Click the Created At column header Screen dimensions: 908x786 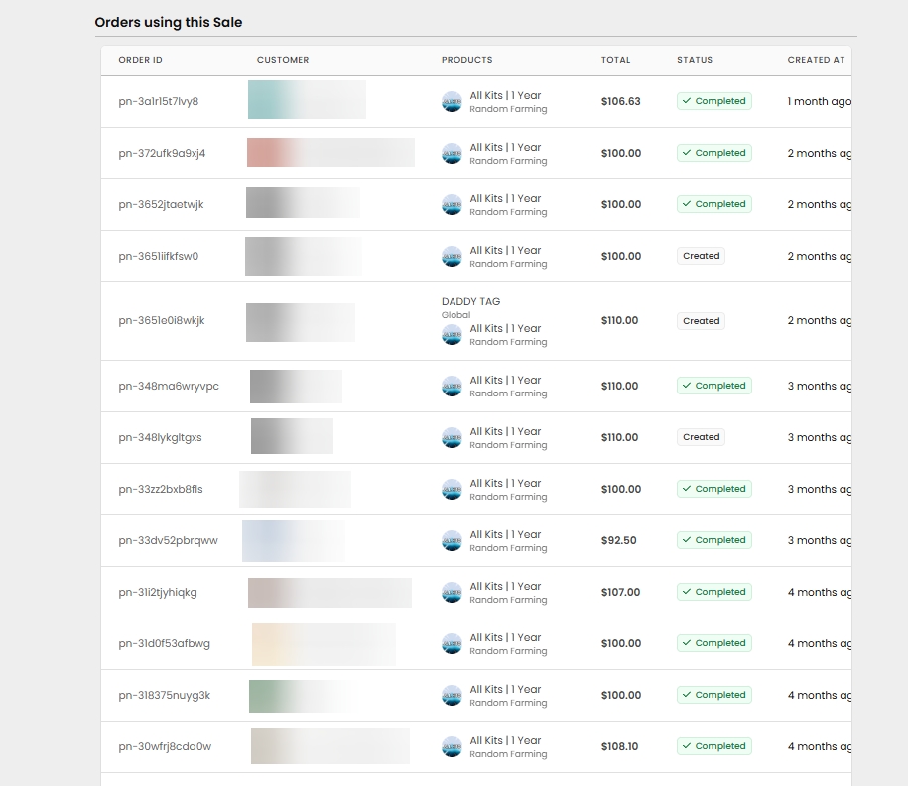pos(816,60)
